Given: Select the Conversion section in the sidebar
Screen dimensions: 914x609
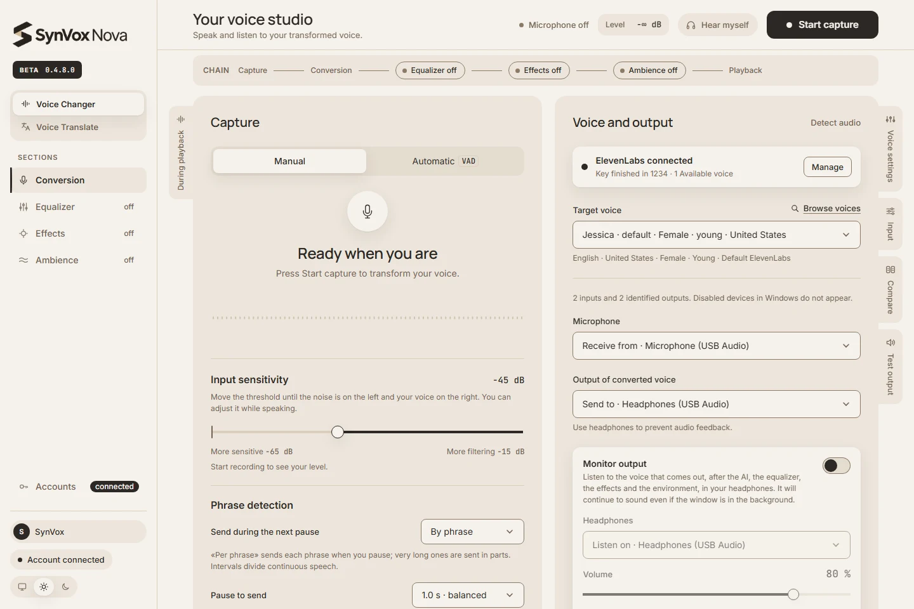Looking at the screenshot, I should [78, 180].
